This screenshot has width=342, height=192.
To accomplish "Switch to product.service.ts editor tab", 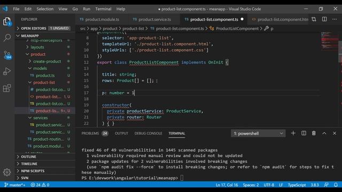I will point(154,19).
